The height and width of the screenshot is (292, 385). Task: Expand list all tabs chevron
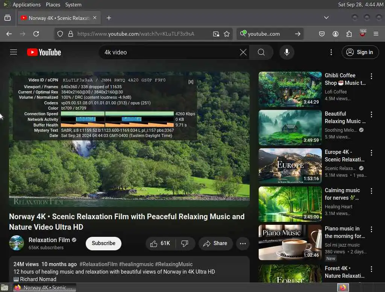[x=326, y=18]
